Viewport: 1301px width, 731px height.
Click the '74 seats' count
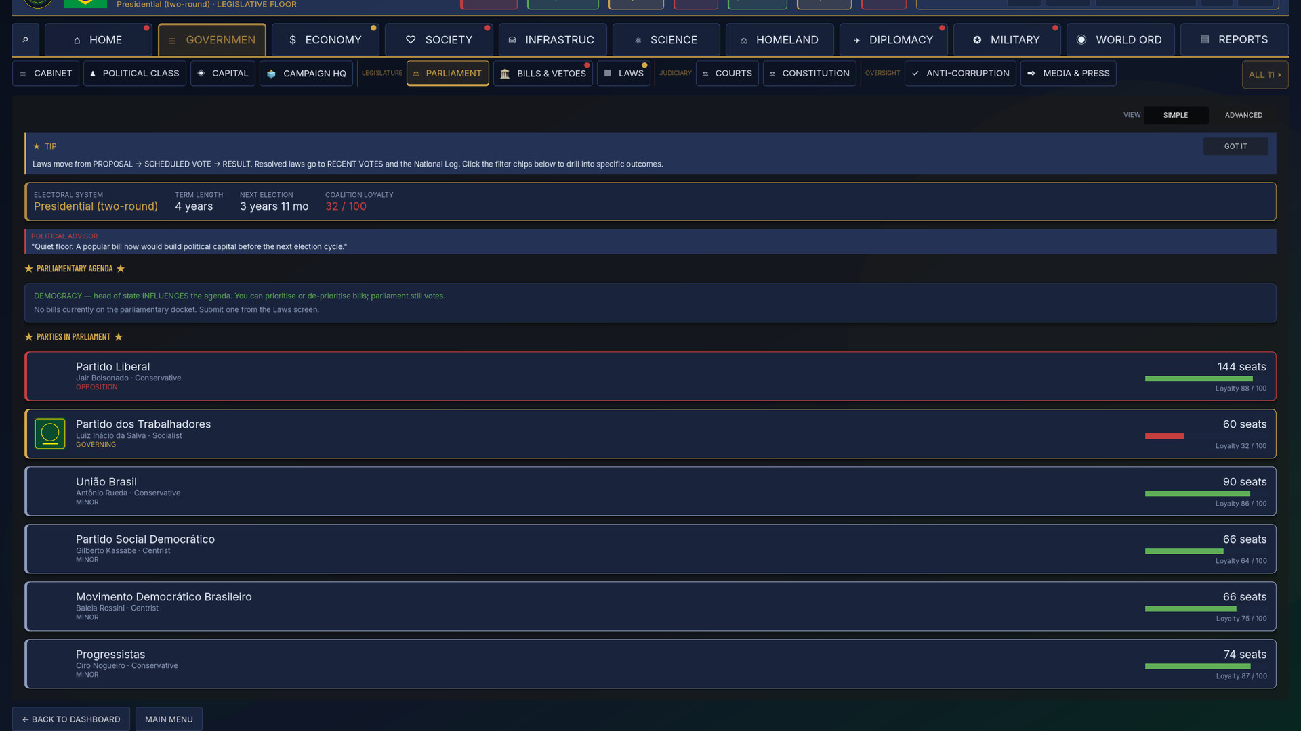(1245, 655)
